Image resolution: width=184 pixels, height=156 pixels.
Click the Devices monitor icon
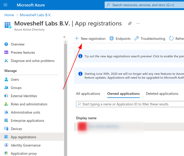click(6, 129)
